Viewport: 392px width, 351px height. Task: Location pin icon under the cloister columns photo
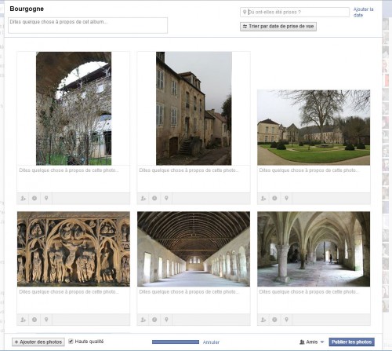click(286, 320)
